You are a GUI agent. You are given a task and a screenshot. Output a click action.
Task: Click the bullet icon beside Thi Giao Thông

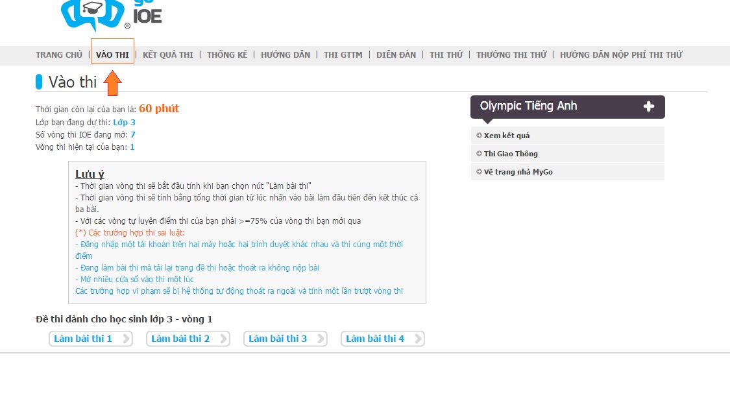[x=479, y=154]
